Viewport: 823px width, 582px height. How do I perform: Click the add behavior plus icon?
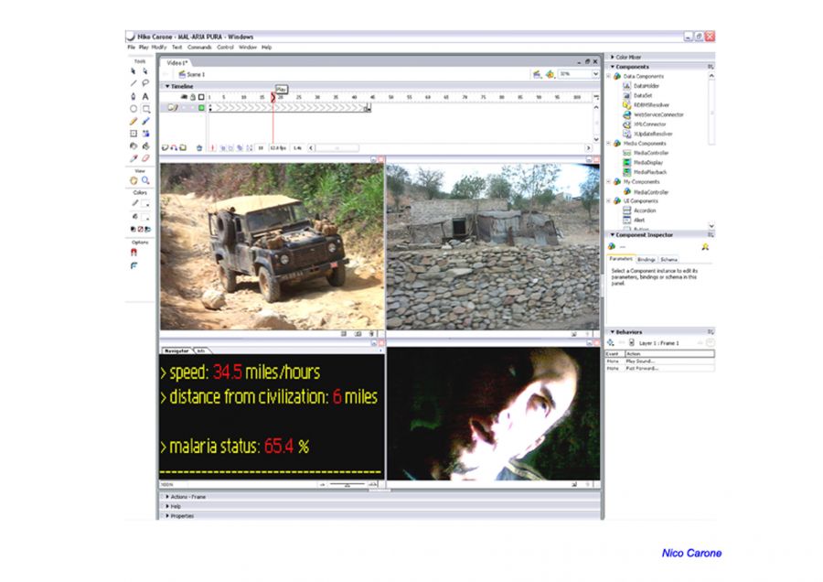tap(611, 343)
